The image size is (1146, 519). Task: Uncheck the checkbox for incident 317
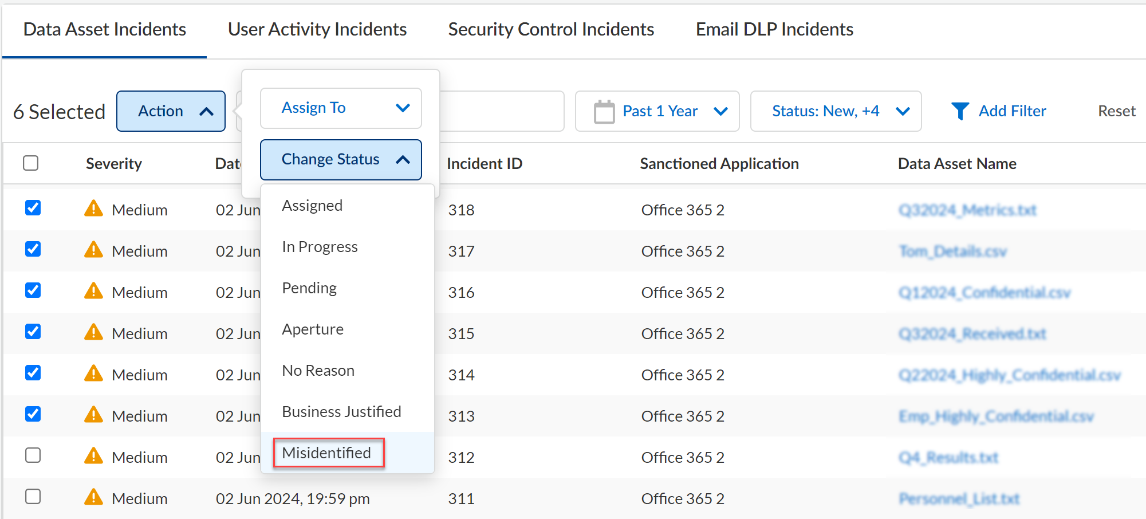point(33,249)
